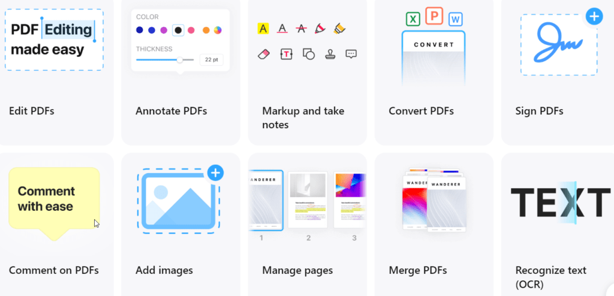614x296 pixels.
Task: Choose the pink color dot
Action: [191, 30]
